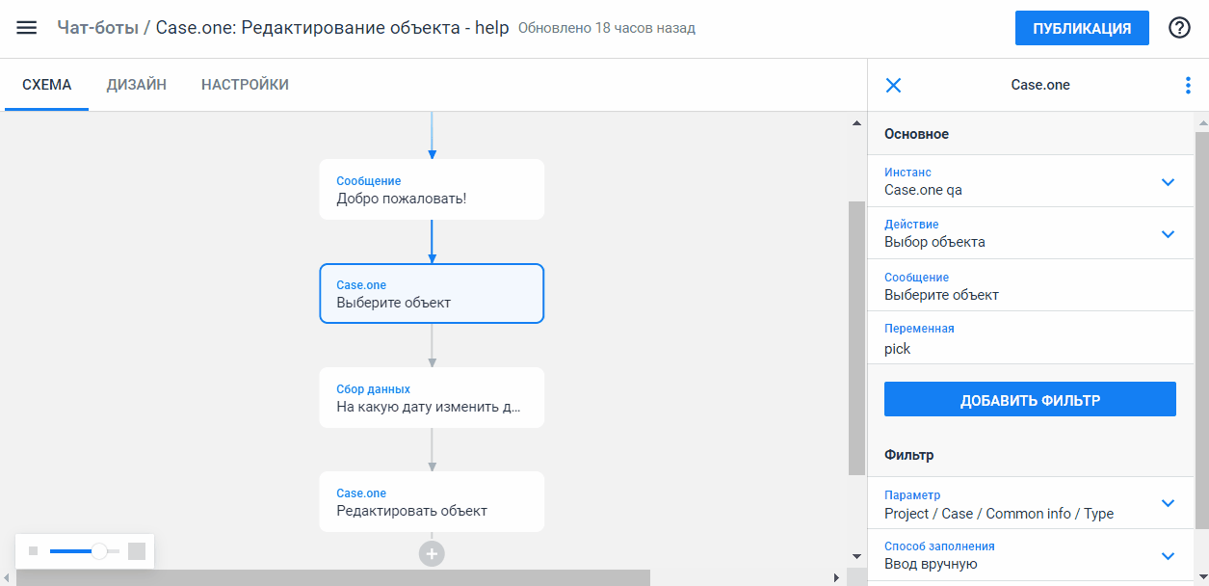Close the Case.one side panel
This screenshot has width=1209, height=586.
coord(893,85)
